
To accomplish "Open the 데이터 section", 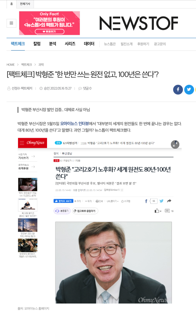I will click(89, 44).
